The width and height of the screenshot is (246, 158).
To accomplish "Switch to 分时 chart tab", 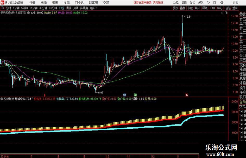I will 9,8.
